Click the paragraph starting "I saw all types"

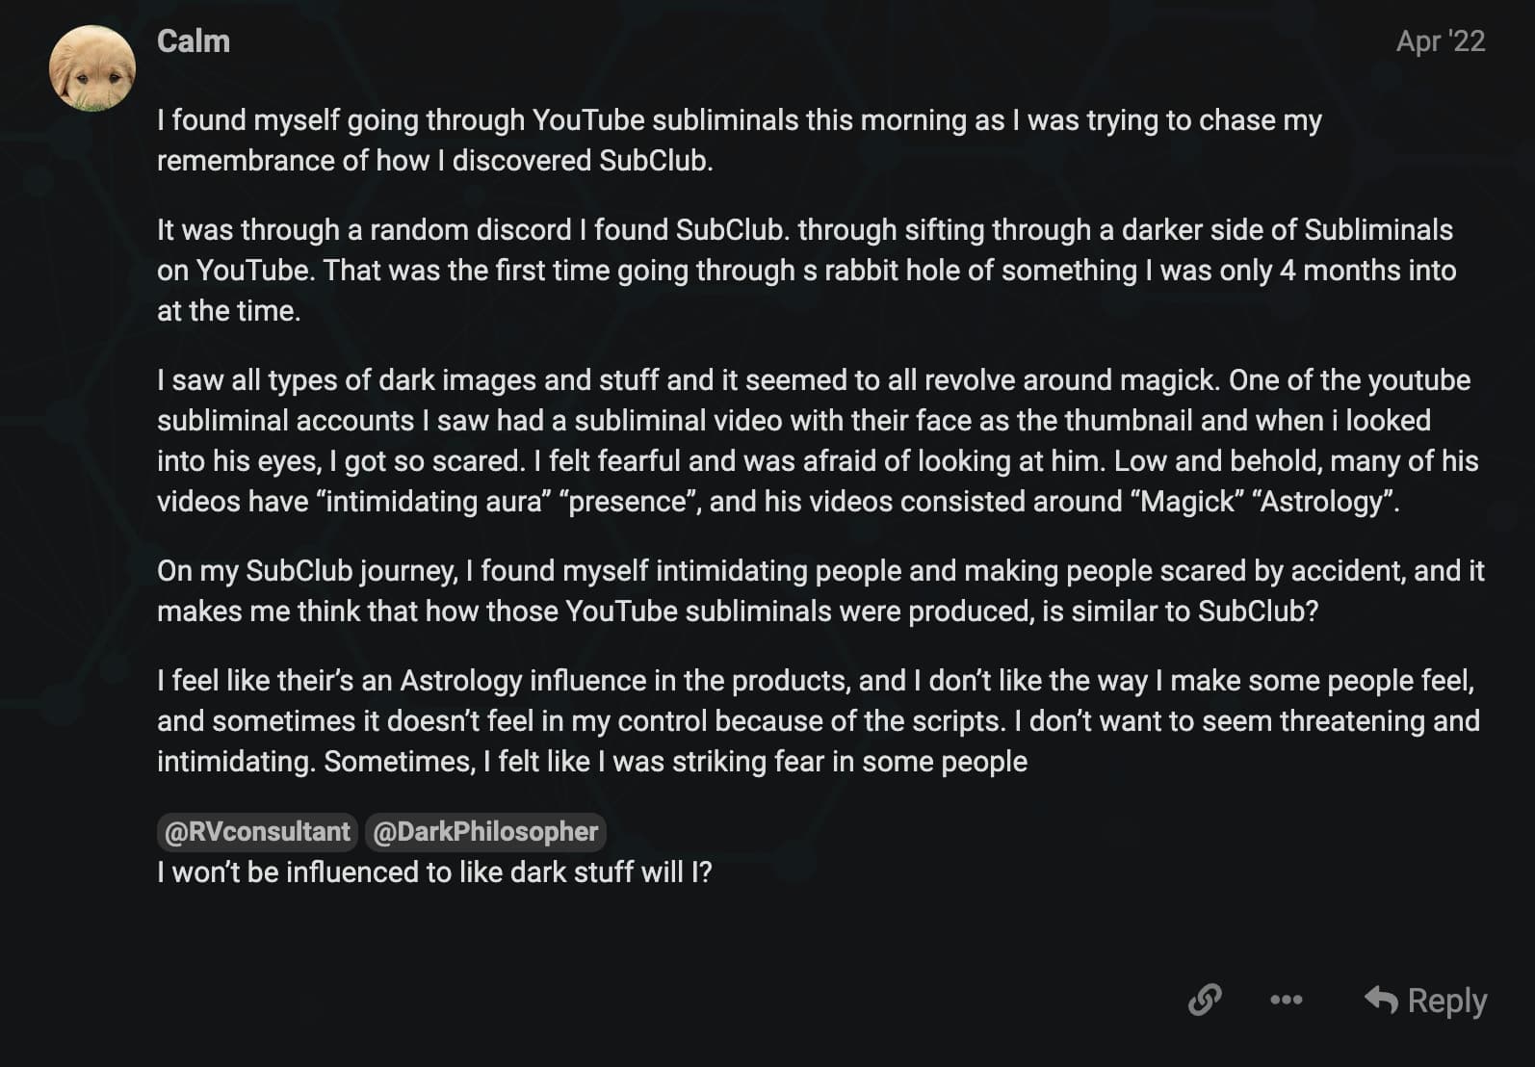[x=818, y=440]
